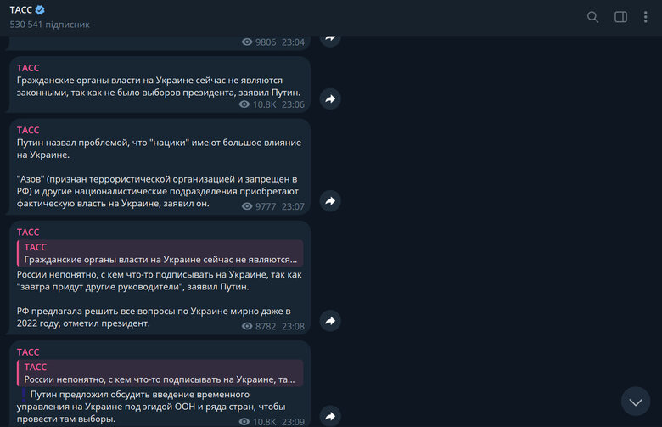Forward the 23:06 post about гражданские органы власти
This screenshot has width=662, height=427.
point(330,98)
